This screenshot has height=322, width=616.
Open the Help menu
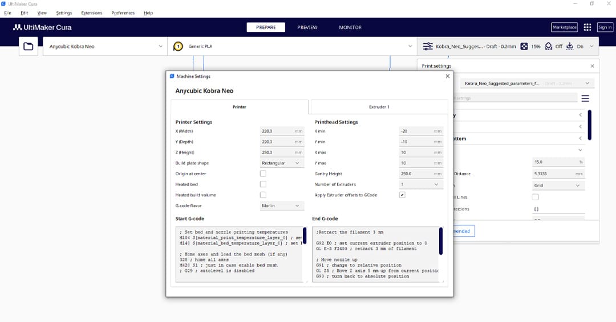pyautogui.click(x=148, y=13)
